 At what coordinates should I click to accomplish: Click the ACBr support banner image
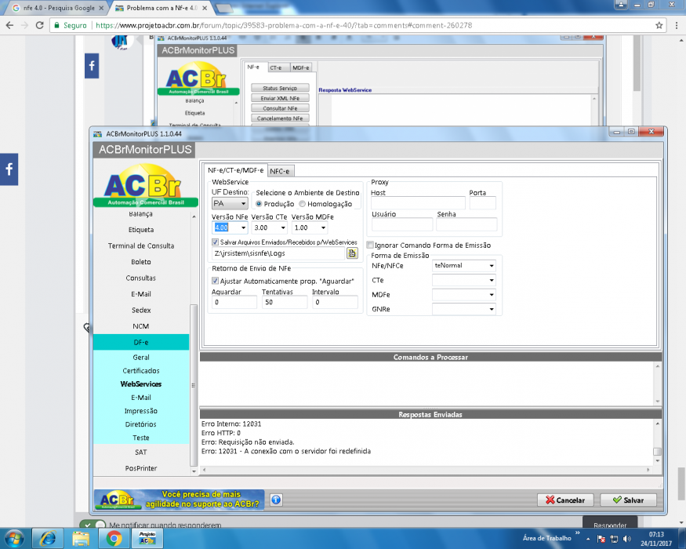[180, 500]
